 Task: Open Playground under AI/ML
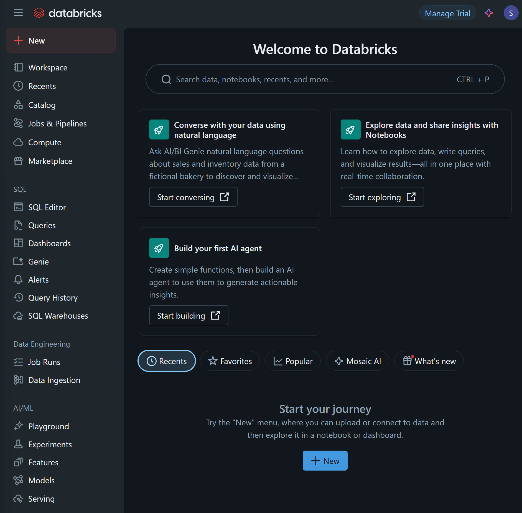(x=61, y=426)
